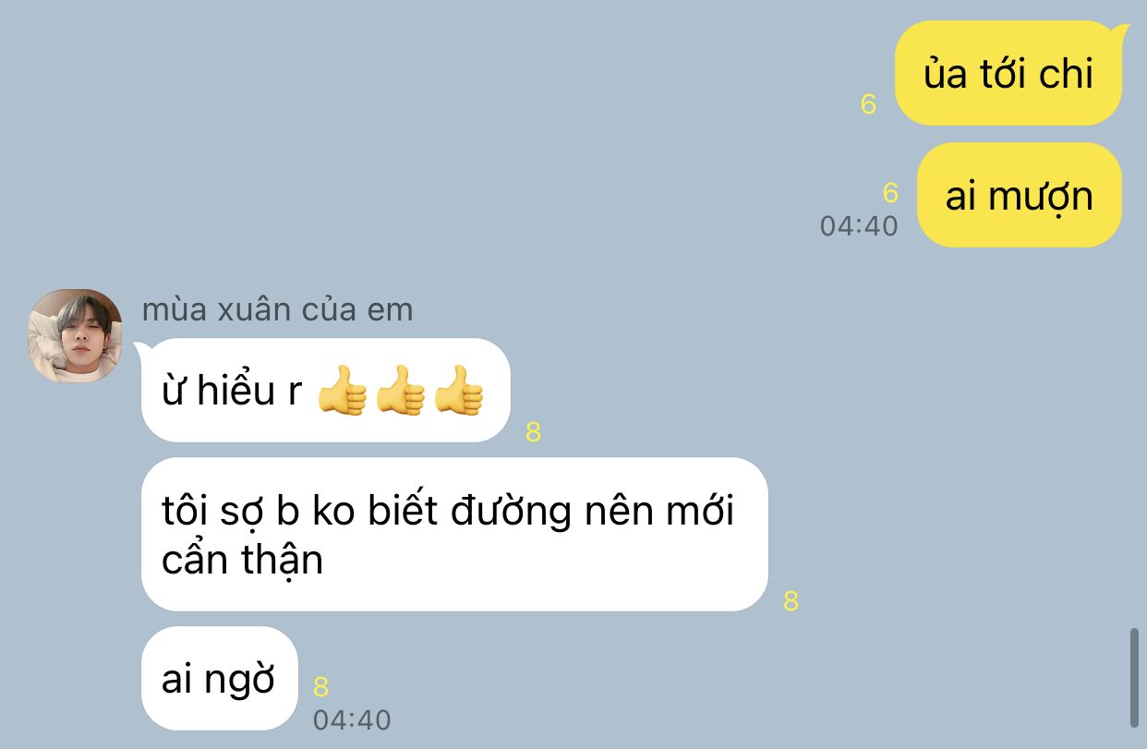Click the 04:40 timestamp under "ai ngờ"

352,719
